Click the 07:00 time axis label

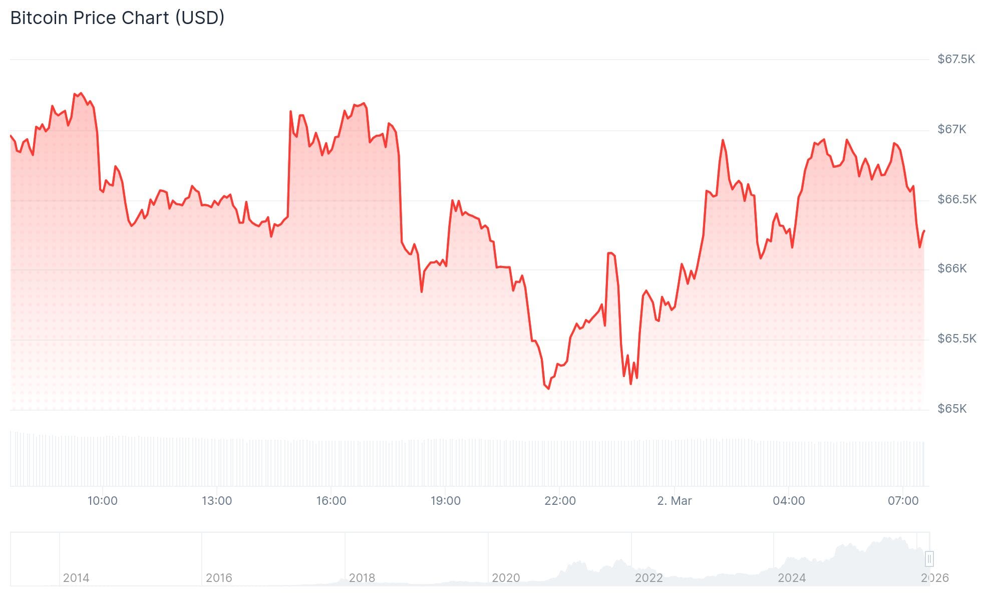[x=903, y=501]
